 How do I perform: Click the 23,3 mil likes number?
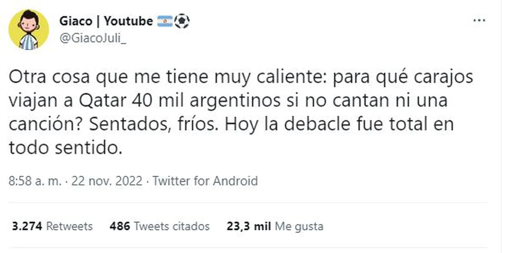(248, 226)
